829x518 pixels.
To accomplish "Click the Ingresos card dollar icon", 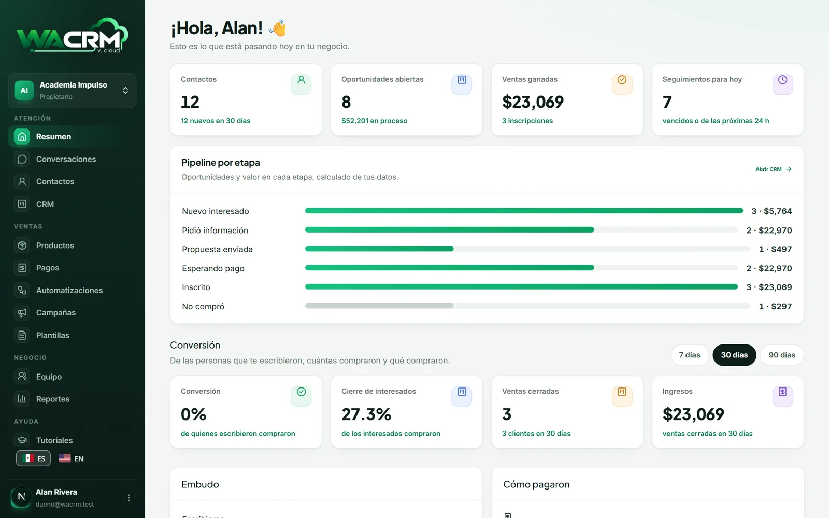I will (783, 396).
